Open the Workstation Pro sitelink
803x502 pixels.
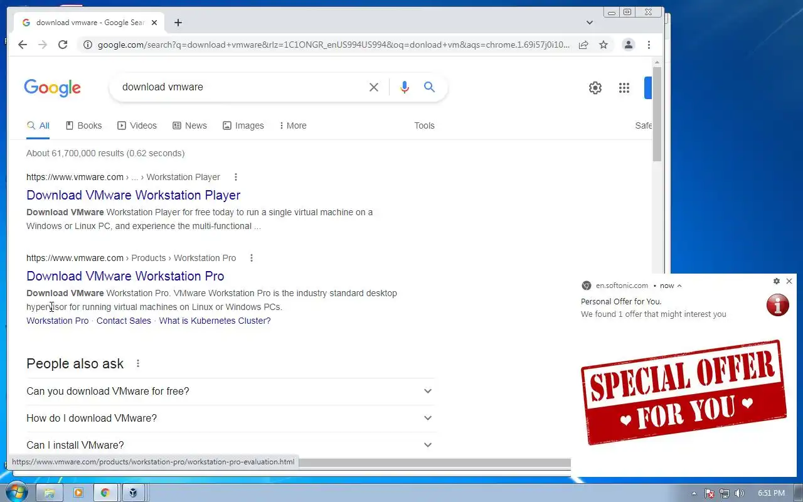[x=58, y=321]
